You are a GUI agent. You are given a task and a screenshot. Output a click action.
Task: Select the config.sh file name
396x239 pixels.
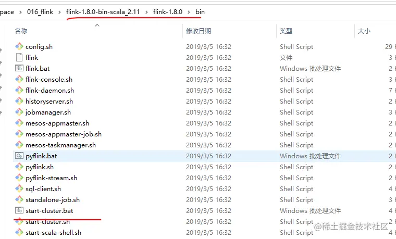point(39,47)
